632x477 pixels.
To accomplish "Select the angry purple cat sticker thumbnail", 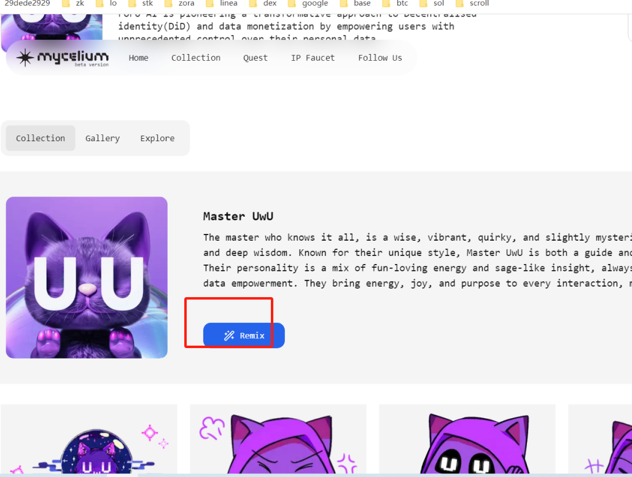I will 278,439.
